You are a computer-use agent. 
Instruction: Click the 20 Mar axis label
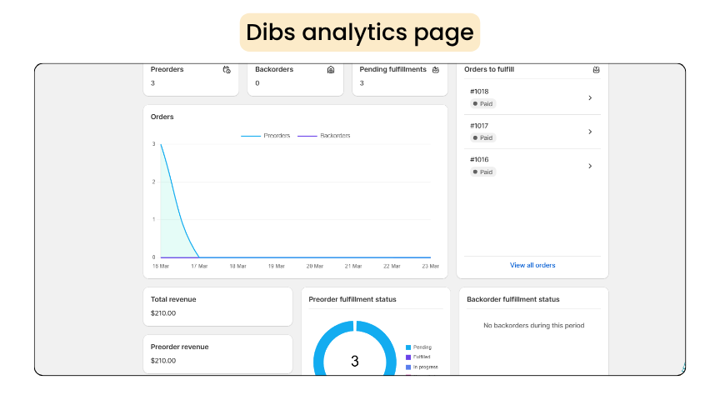[x=315, y=267]
